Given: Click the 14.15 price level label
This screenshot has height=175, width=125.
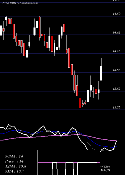Looking at the screenshot, I should [116, 51].
